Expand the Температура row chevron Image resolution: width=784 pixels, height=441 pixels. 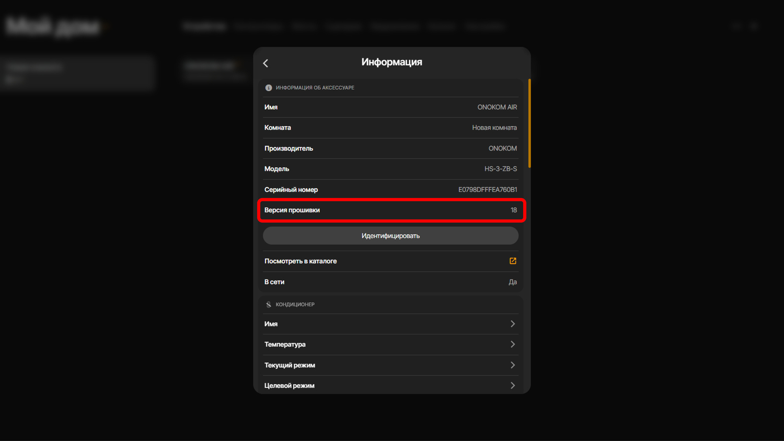click(x=512, y=344)
